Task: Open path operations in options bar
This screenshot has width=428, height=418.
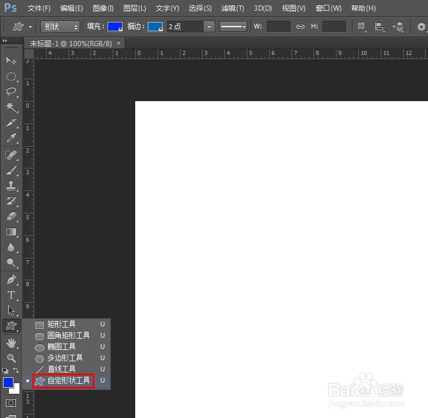Action: [x=362, y=27]
